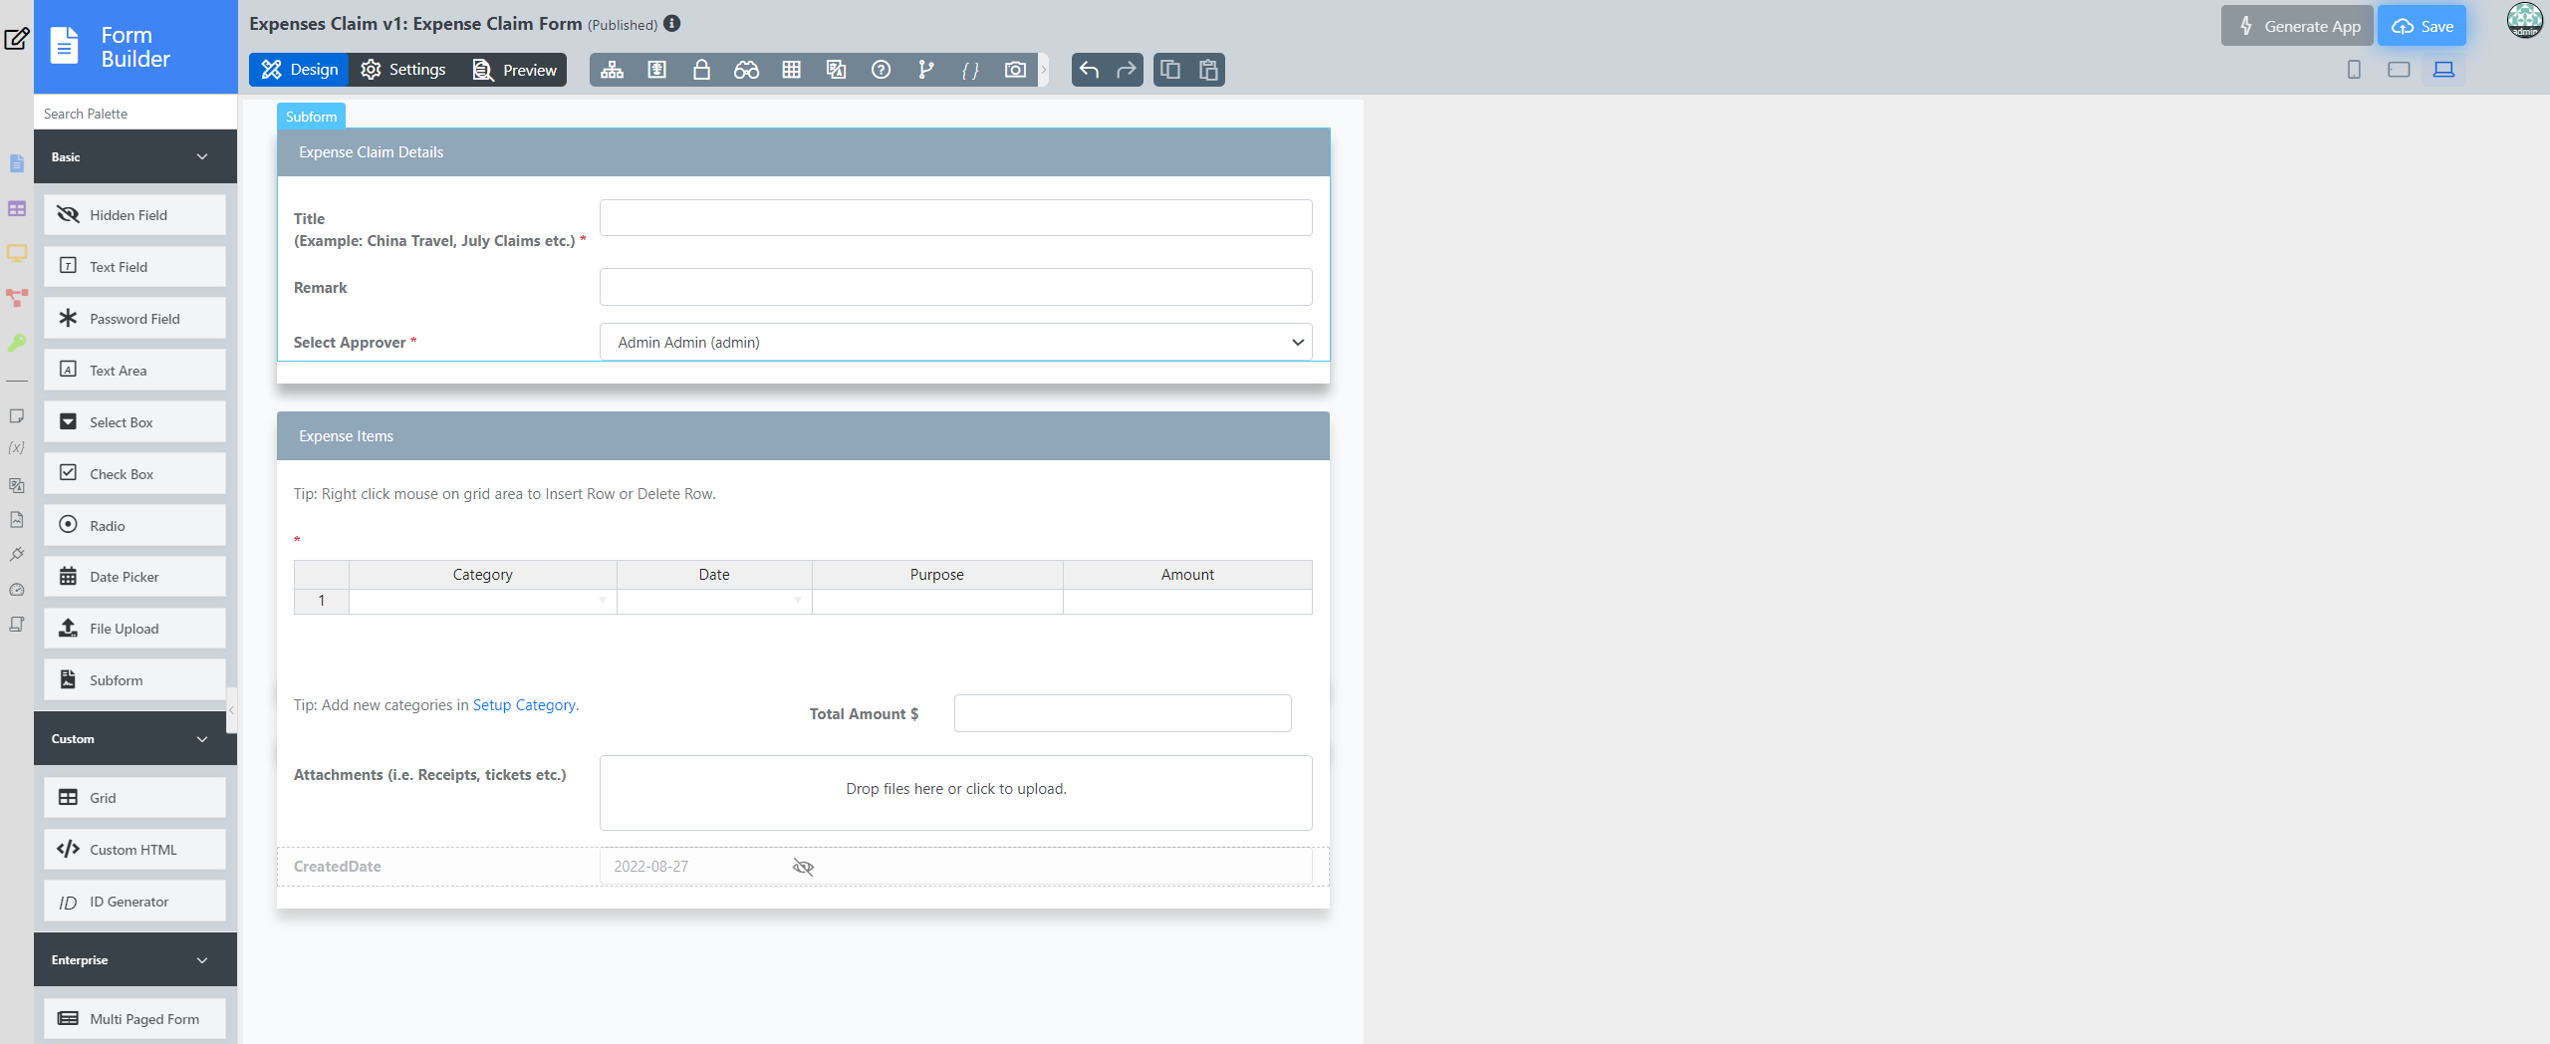This screenshot has height=1044, width=2550.
Task: Click the plug icon in left sidebar
Action: [16, 555]
